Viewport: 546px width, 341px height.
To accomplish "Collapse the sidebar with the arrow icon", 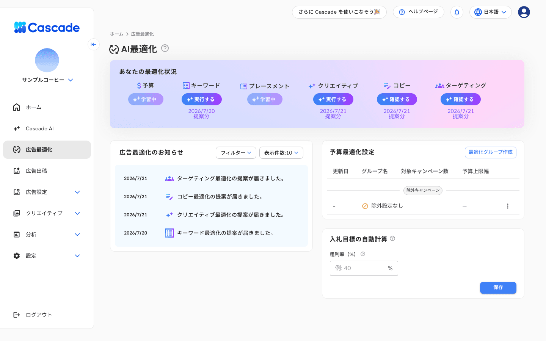I will point(94,44).
